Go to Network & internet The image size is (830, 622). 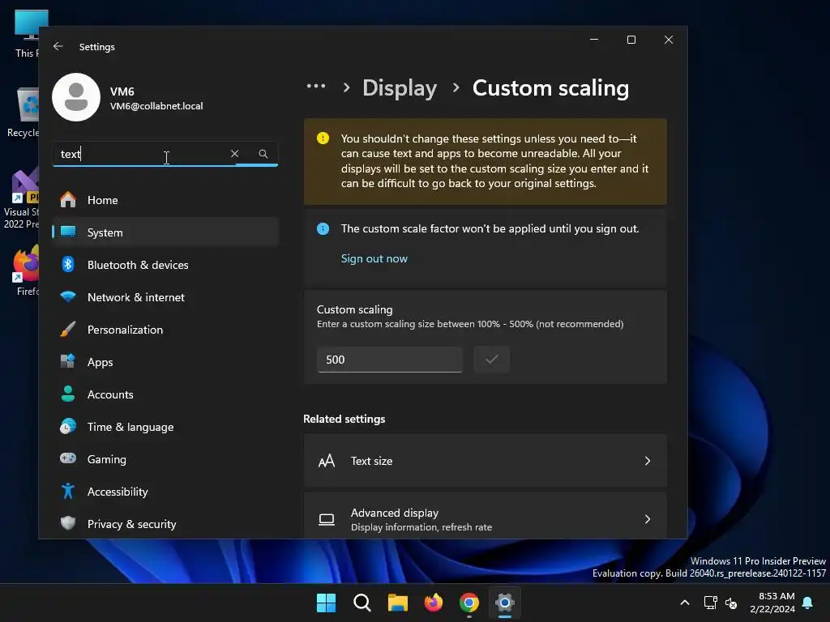click(165, 297)
